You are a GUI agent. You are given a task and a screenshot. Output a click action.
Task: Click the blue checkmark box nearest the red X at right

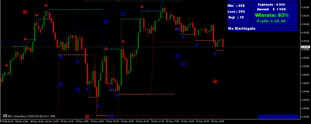(x=183, y=64)
